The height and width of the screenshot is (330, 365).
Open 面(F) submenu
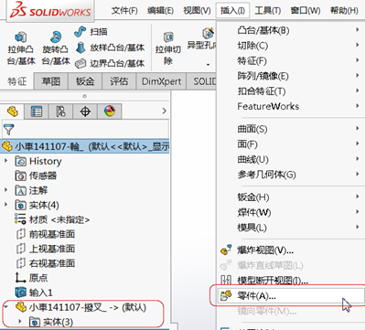291,144
